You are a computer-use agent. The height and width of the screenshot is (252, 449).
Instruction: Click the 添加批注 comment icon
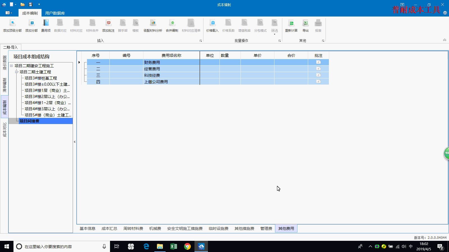click(x=108, y=23)
